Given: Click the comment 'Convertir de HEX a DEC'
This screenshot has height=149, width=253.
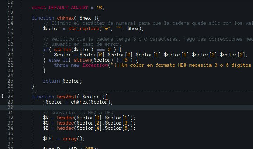Looking at the screenshot, I should 78,112.
